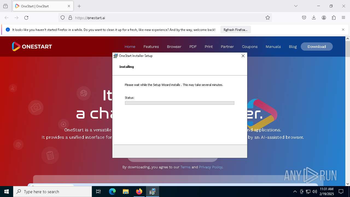Switch to Firefox in taskbar
The image size is (350, 197).
tap(139, 192)
